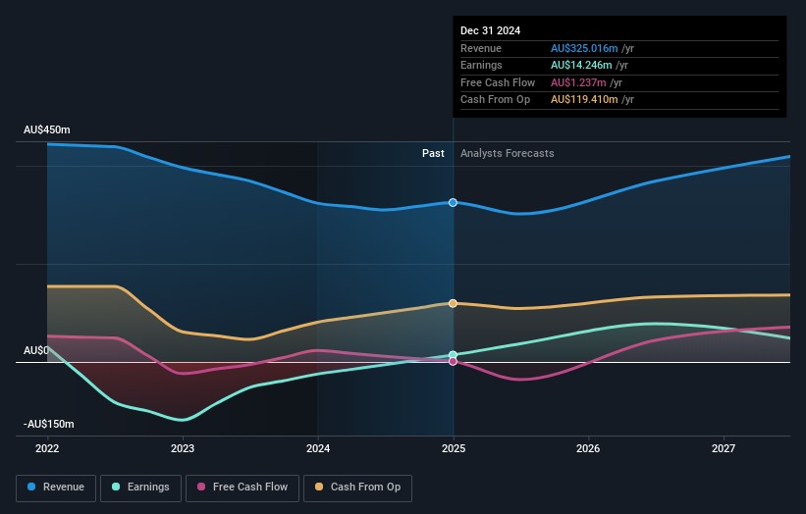The height and width of the screenshot is (514, 806).
Task: Toggle the Earnings series in the legend
Action: pyautogui.click(x=140, y=487)
